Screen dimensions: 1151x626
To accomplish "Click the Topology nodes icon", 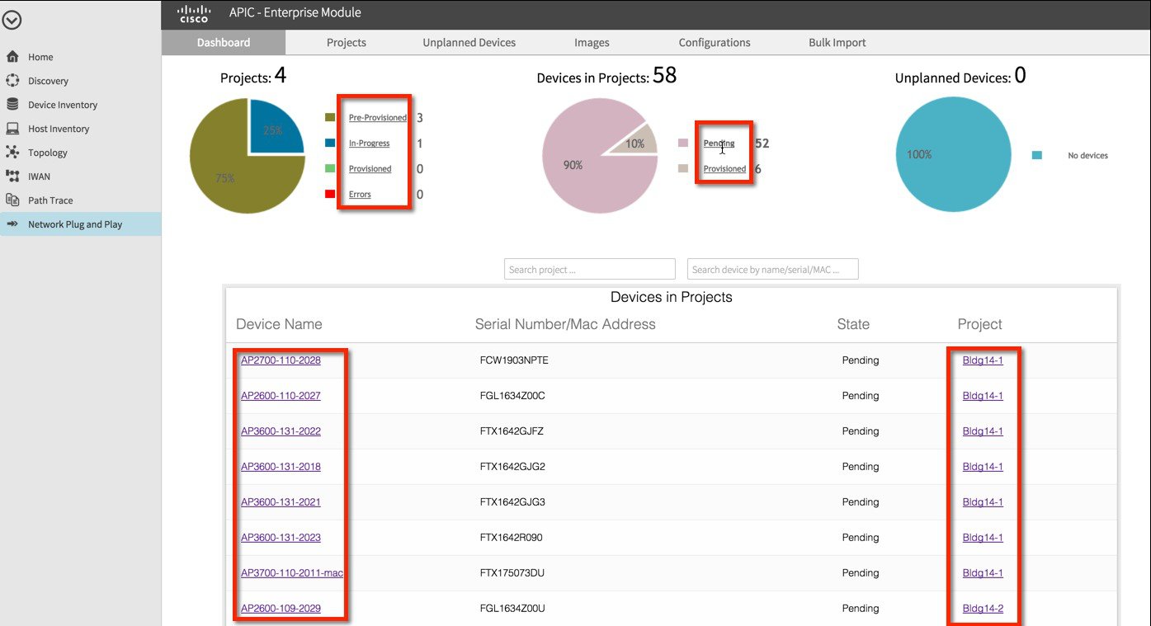I will [x=12, y=153].
